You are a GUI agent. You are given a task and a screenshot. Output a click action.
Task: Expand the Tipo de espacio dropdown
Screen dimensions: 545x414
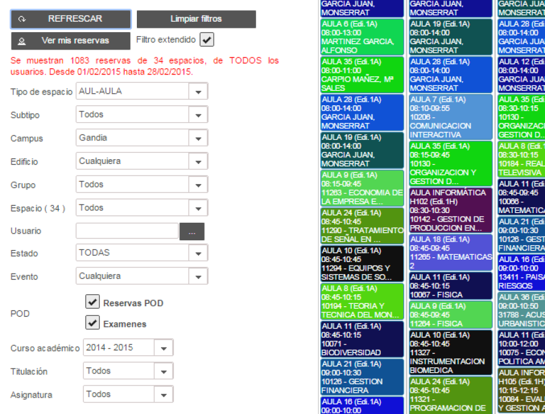(x=198, y=91)
